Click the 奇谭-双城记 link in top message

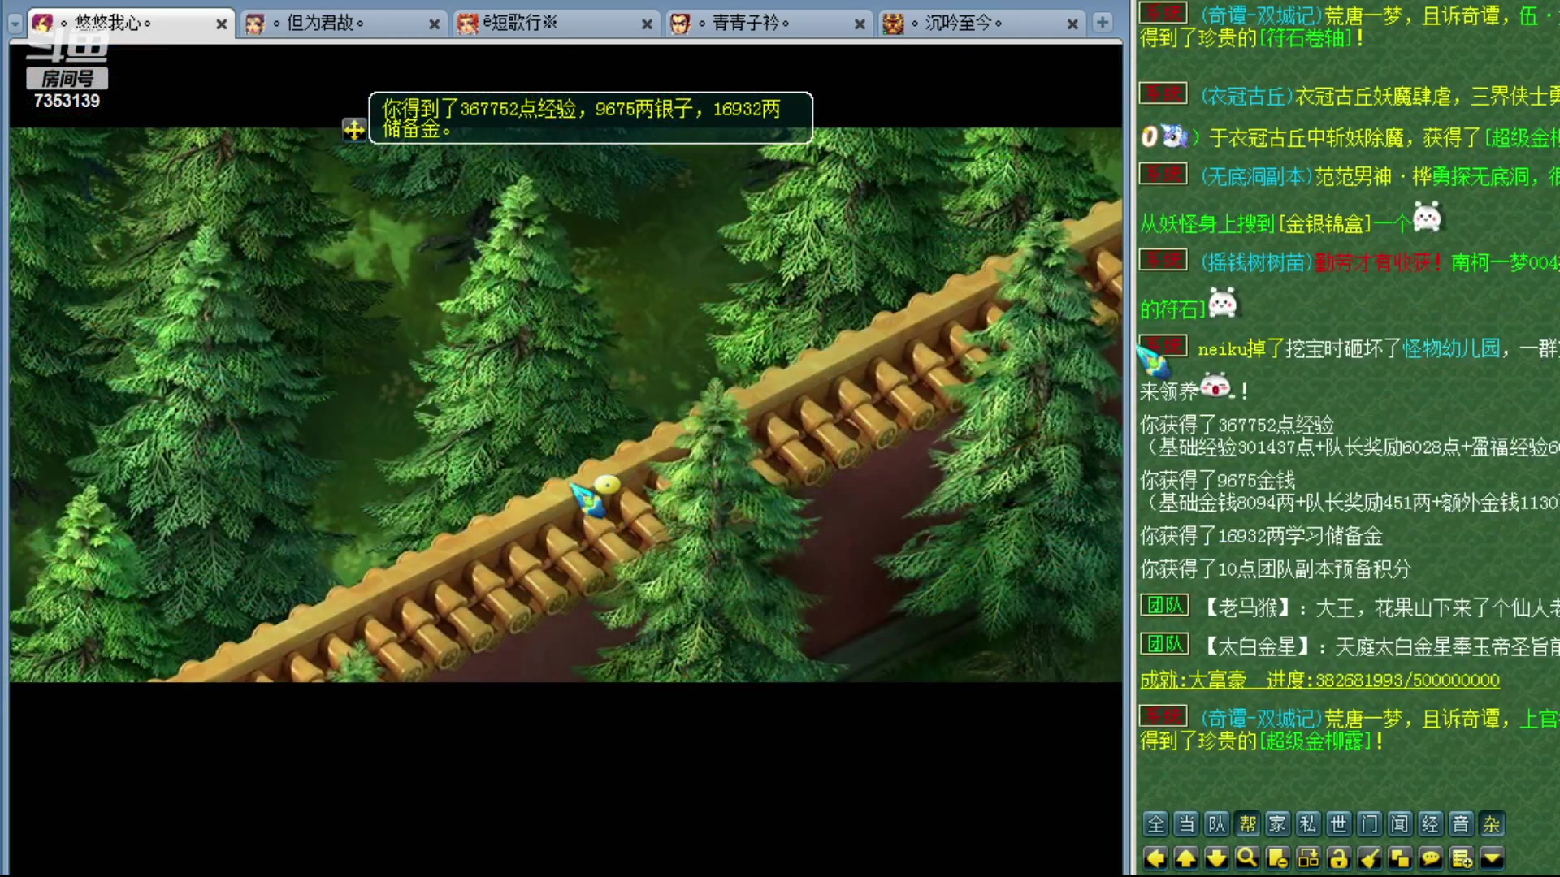[1260, 15]
